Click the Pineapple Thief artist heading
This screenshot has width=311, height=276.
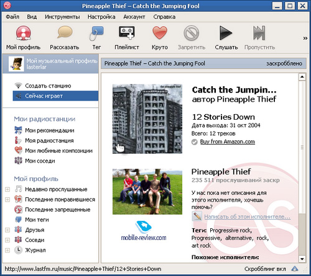click(x=221, y=171)
